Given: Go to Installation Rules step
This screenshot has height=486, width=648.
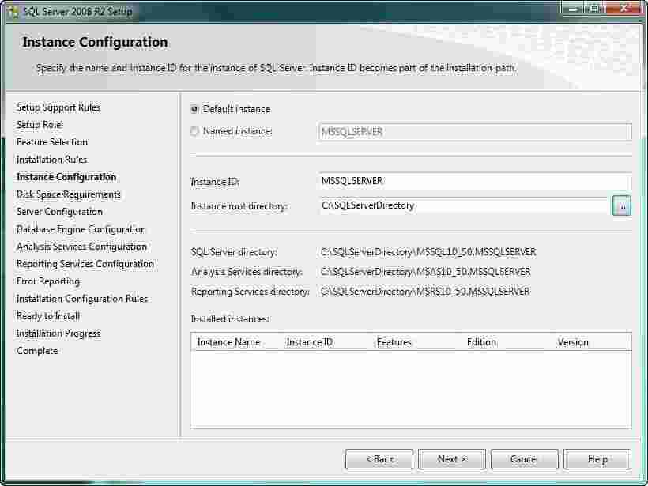Looking at the screenshot, I should coord(52,160).
